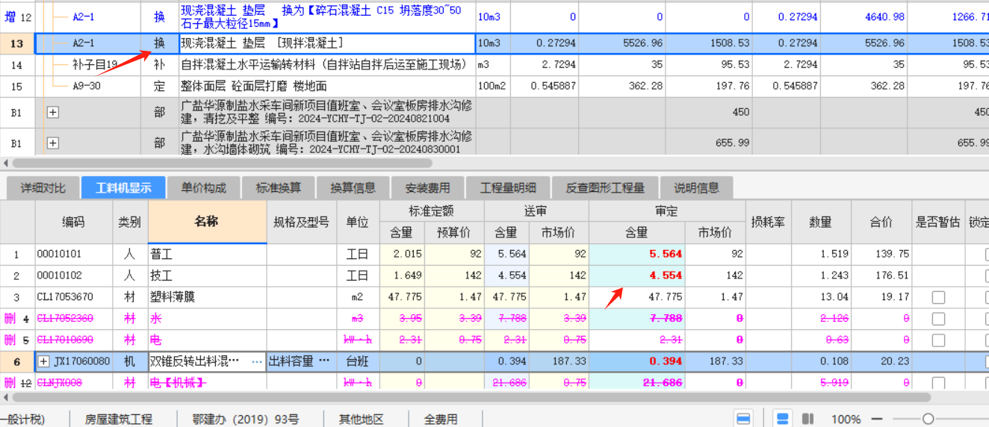
Task: Click the 100% zoom level label
Action: [846, 419]
